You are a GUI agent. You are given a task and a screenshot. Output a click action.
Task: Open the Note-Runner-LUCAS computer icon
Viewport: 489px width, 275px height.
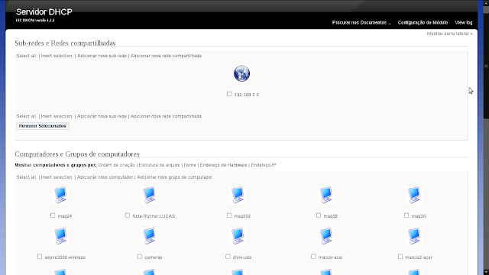click(x=149, y=195)
